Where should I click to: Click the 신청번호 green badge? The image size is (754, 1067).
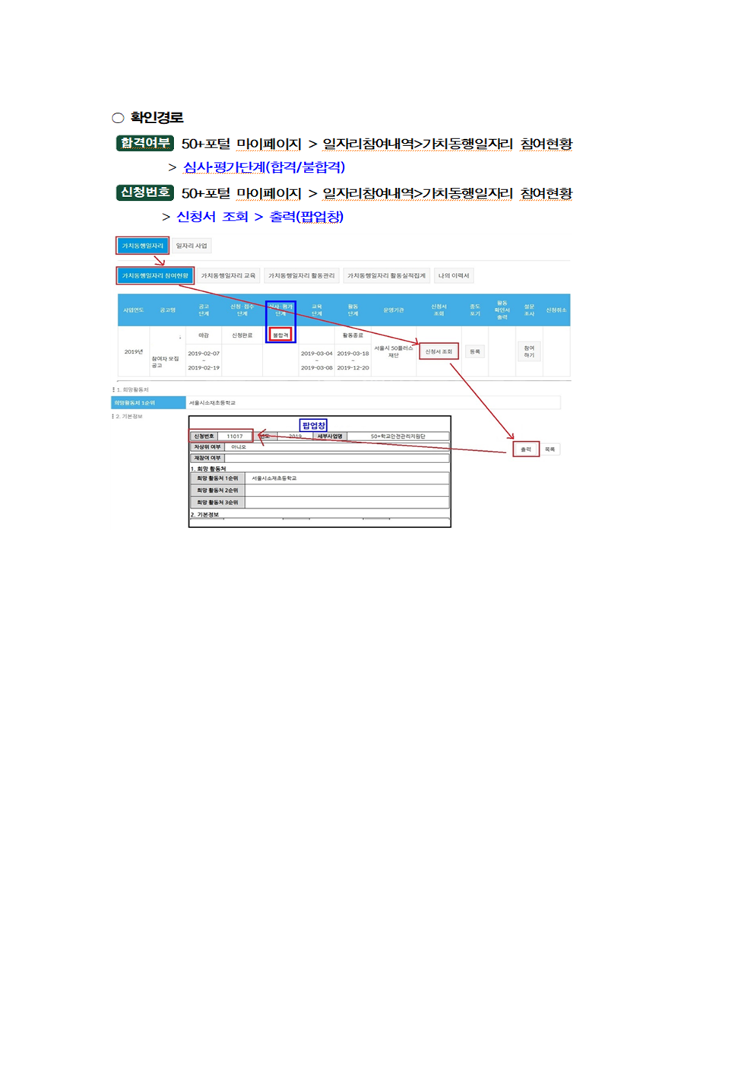(x=145, y=192)
